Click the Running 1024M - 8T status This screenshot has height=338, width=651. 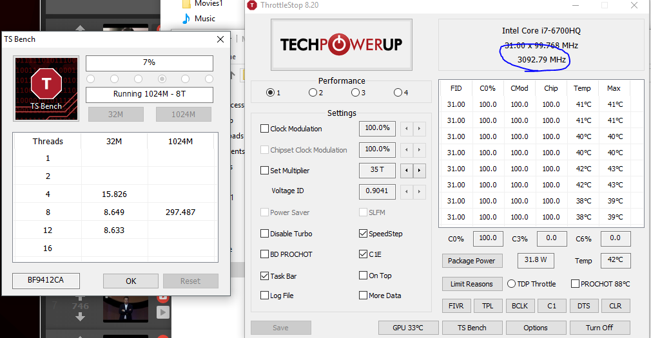click(150, 95)
